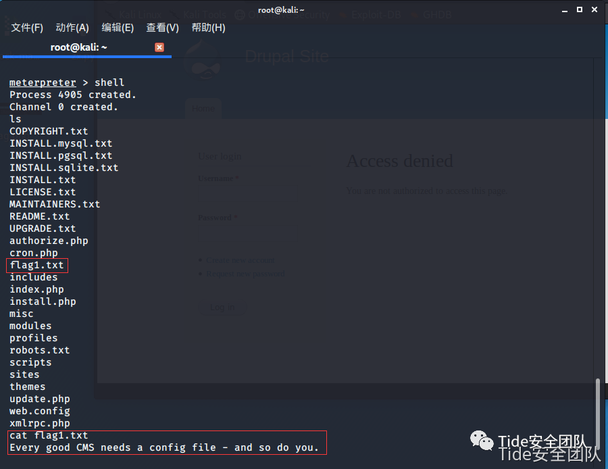Click the INSTALL.pgsql.txt entry
Screen dimensions: 608x469
61,155
